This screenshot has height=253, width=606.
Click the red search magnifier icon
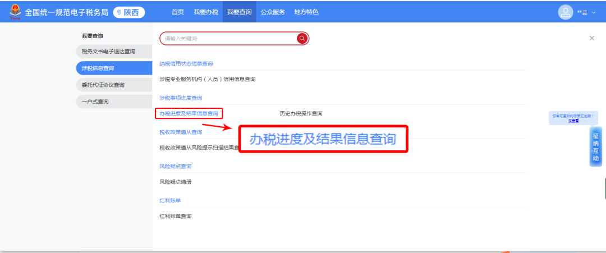[302, 38]
